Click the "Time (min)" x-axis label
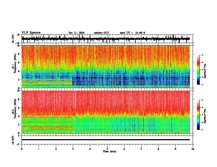Screen dimensions: 217x167 (110, 151)
